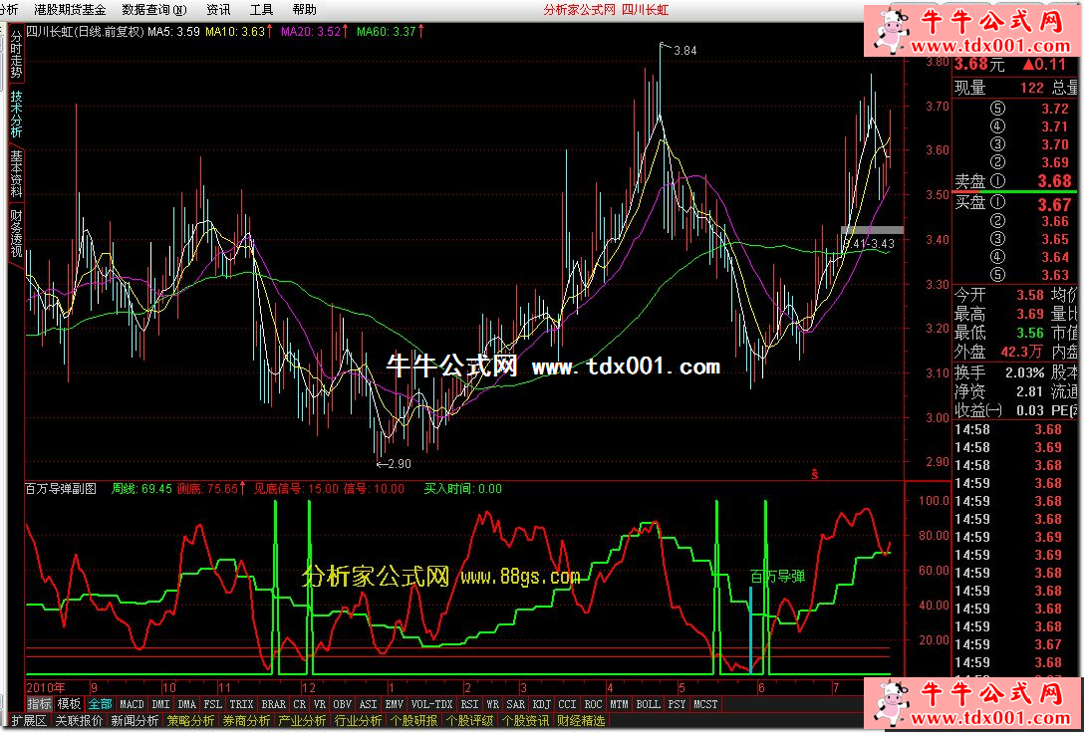This screenshot has width=1086, height=734.
Task: Pick the VOL-TDX indicator tab
Action: (x=431, y=704)
